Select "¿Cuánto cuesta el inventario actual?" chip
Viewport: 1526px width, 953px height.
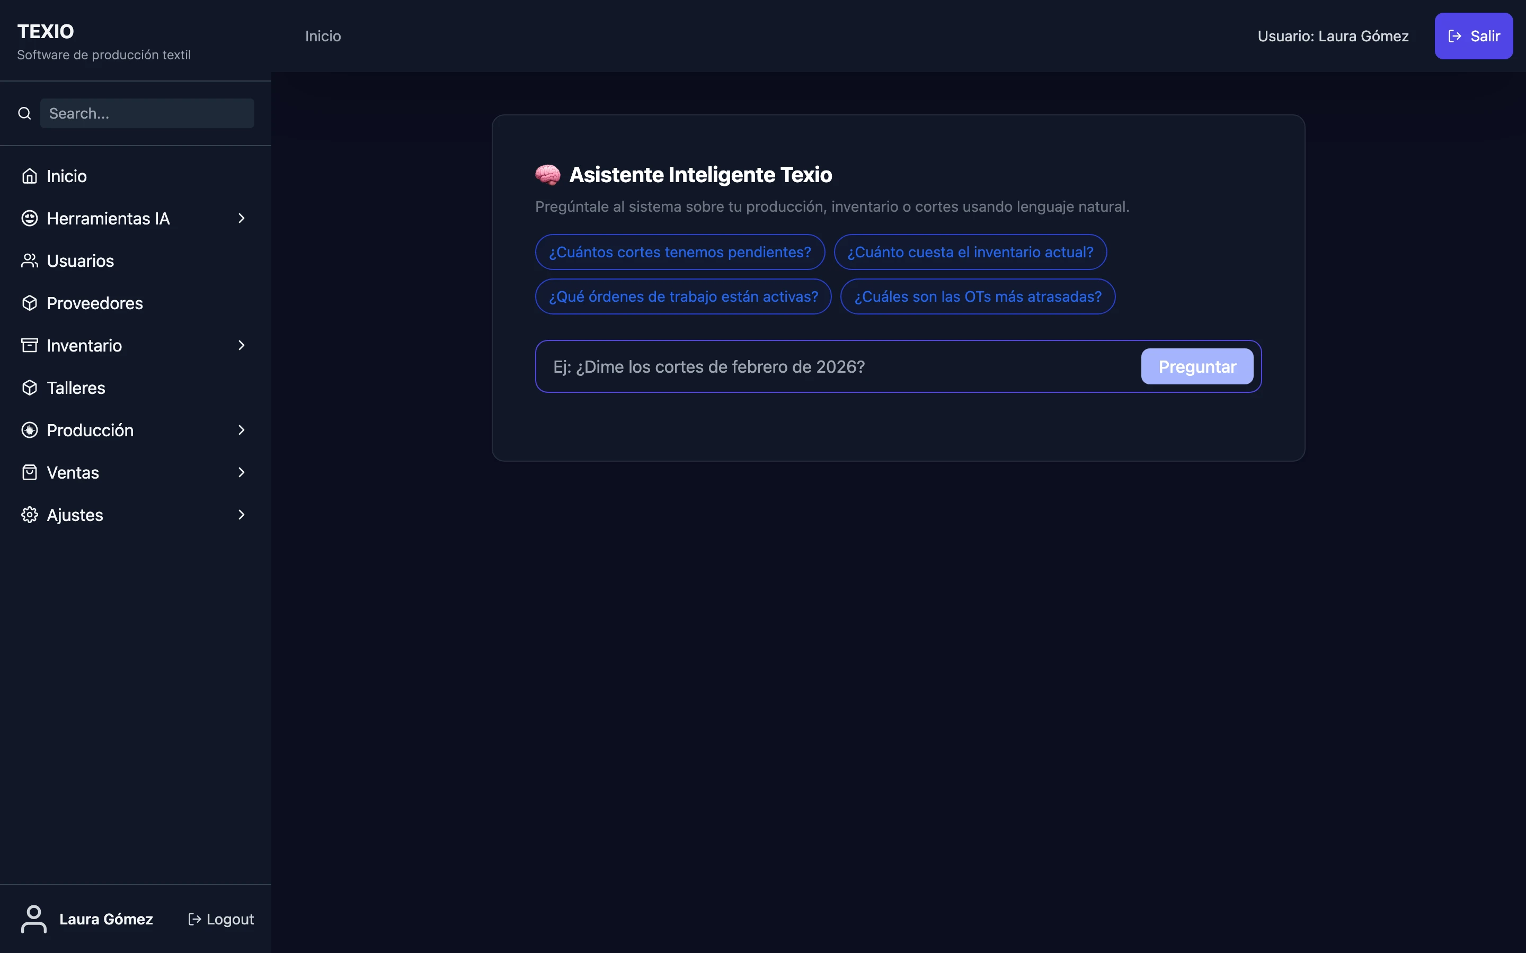pos(970,252)
